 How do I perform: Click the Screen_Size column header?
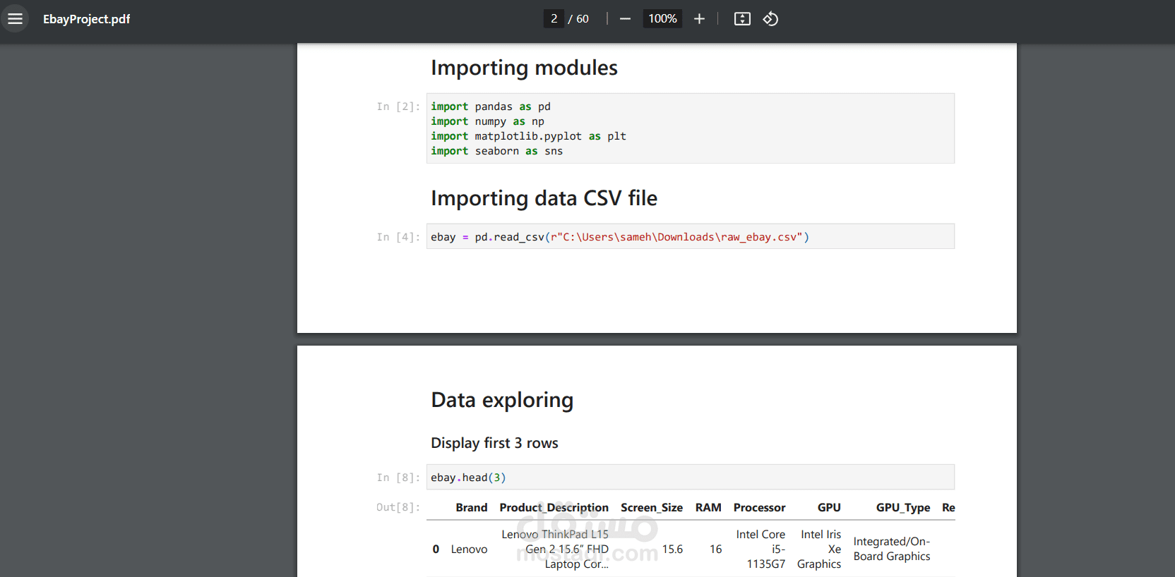point(651,508)
